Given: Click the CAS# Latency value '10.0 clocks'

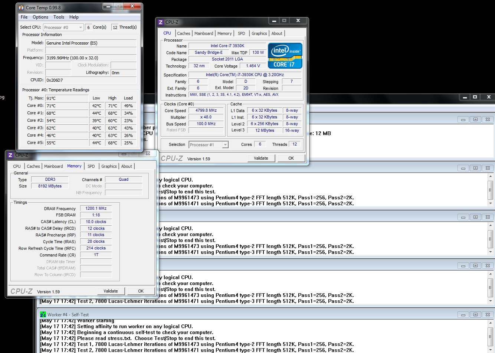Looking at the screenshot, I should click(96, 222).
